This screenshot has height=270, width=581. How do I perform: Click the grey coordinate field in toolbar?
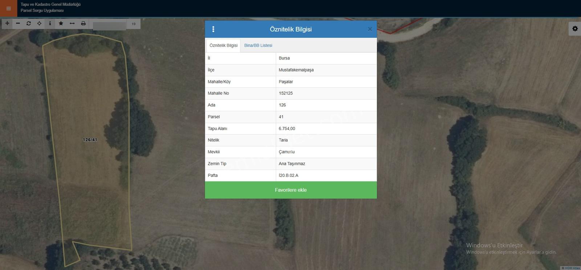(109, 26)
